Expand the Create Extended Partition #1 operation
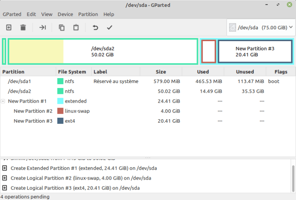The width and height of the screenshot is (296, 200). (x=5, y=168)
